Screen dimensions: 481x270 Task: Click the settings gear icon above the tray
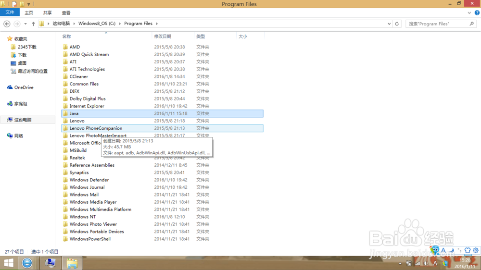pos(476,250)
